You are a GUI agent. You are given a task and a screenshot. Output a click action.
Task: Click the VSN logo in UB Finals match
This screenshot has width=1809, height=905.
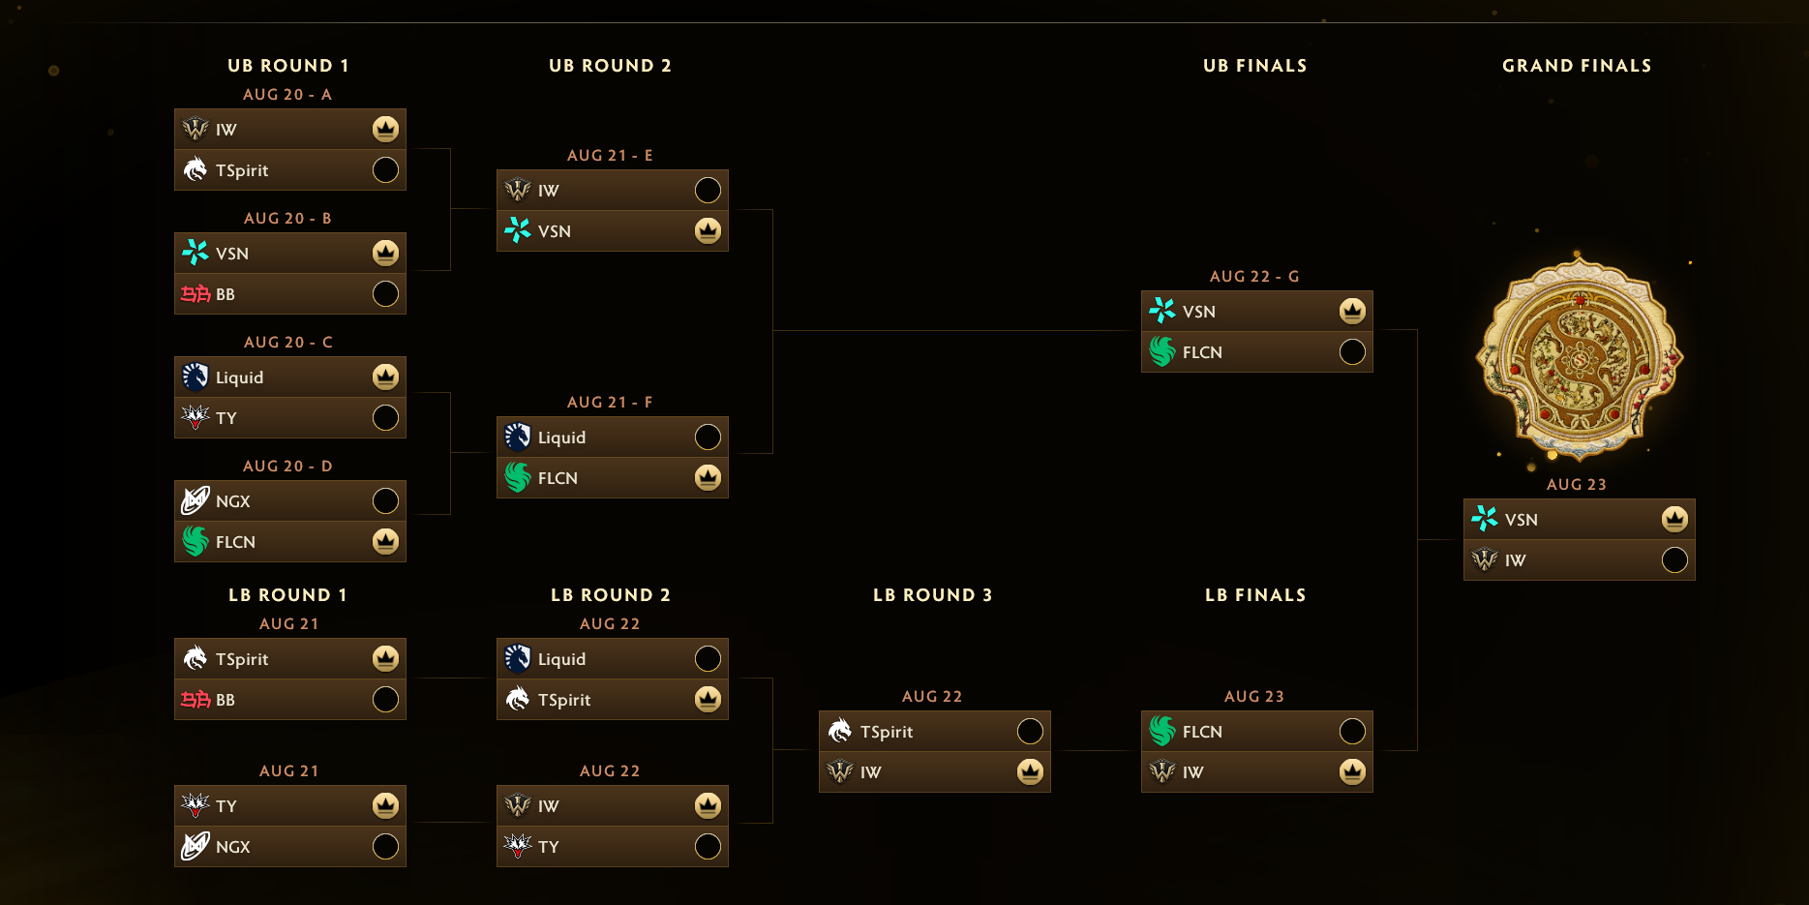point(1162,311)
